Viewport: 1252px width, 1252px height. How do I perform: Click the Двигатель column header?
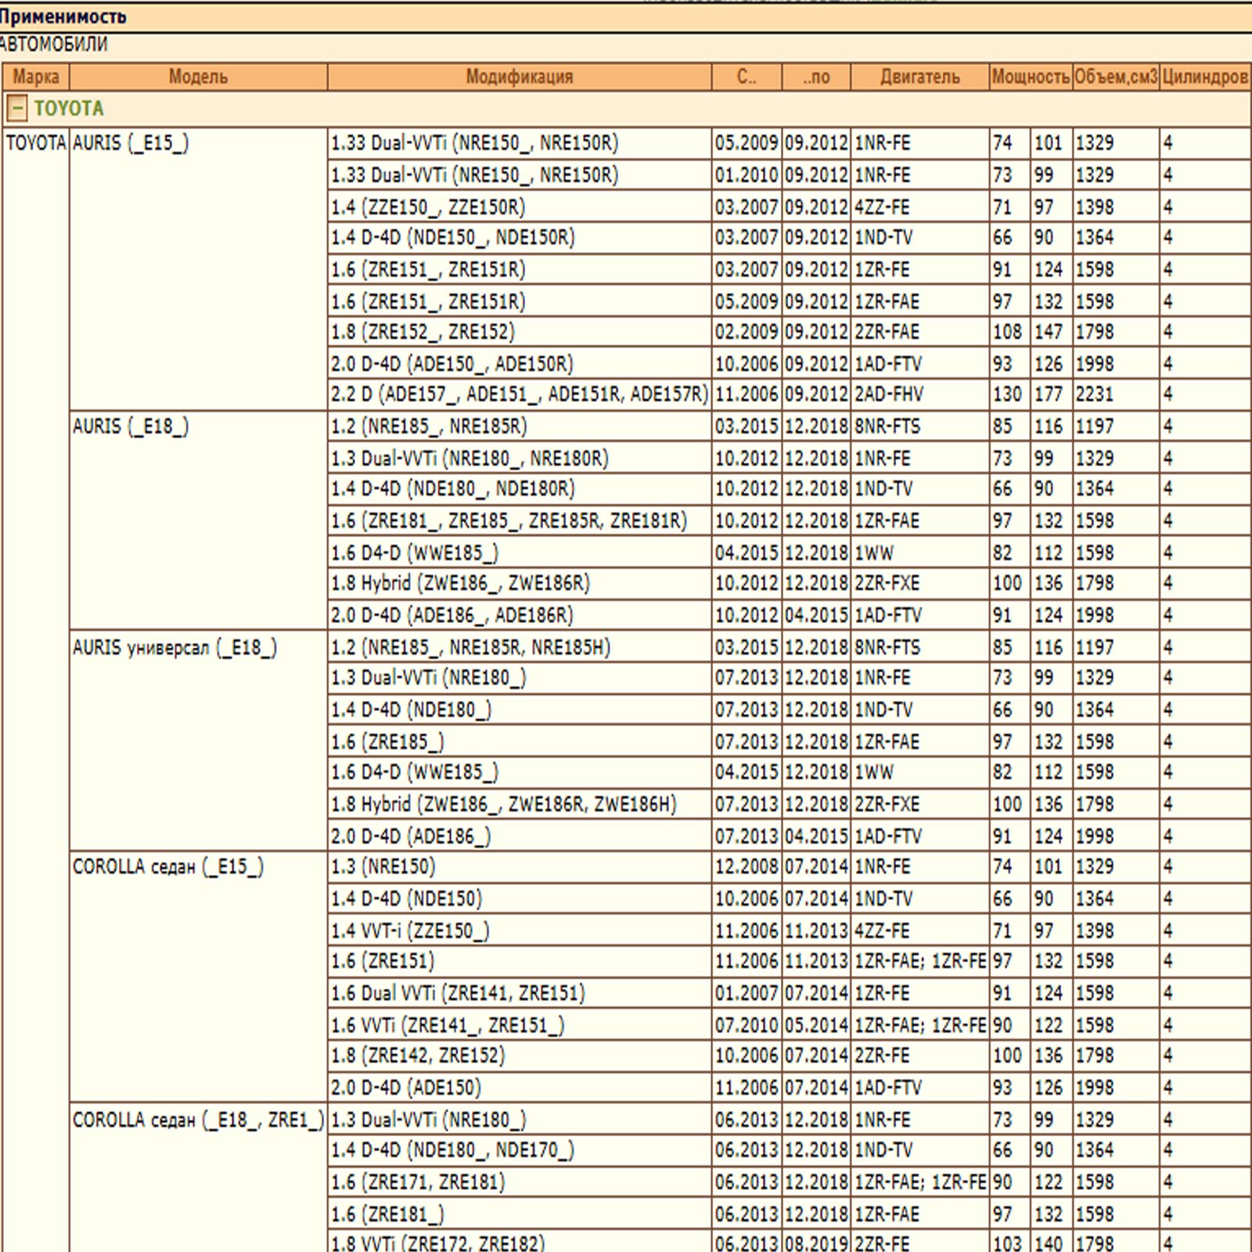click(x=919, y=77)
